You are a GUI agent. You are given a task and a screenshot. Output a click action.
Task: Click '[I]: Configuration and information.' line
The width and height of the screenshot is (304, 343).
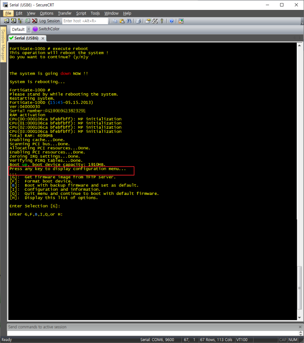[x=55, y=190]
